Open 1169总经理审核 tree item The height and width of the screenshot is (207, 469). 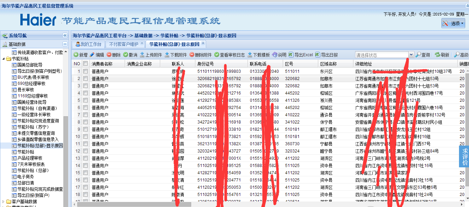point(32,96)
